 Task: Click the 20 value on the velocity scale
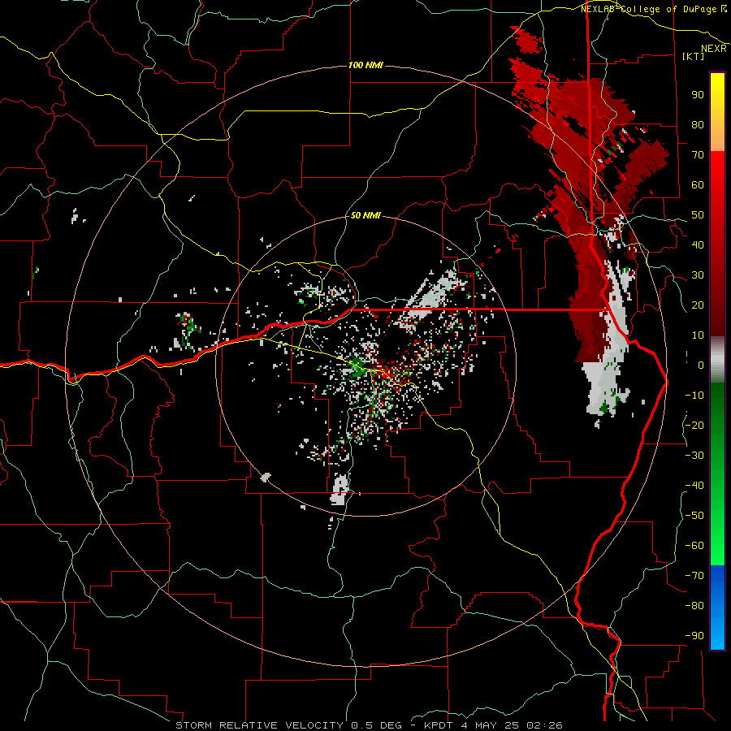pyautogui.click(x=698, y=305)
